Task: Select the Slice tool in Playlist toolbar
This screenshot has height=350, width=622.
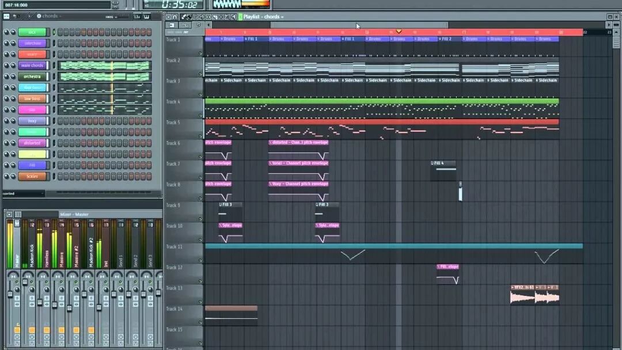Action: pyautogui.click(x=215, y=17)
